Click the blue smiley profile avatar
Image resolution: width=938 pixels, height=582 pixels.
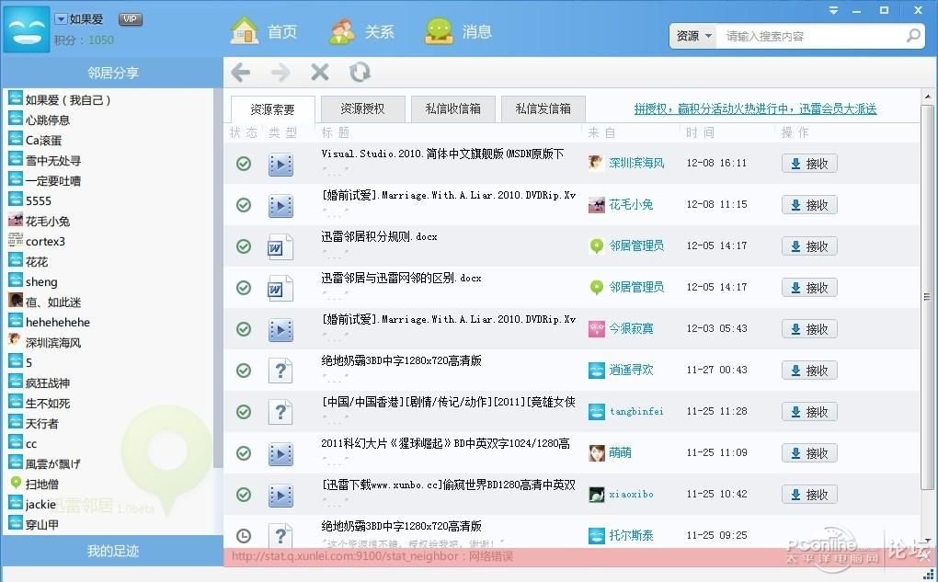(28, 29)
